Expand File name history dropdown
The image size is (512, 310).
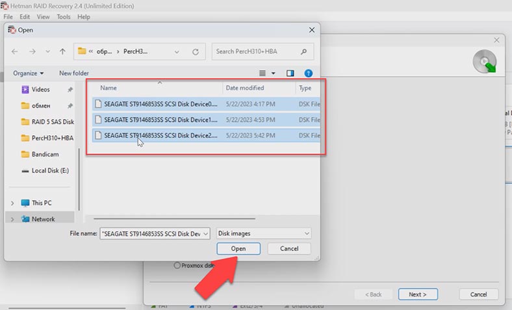point(206,233)
